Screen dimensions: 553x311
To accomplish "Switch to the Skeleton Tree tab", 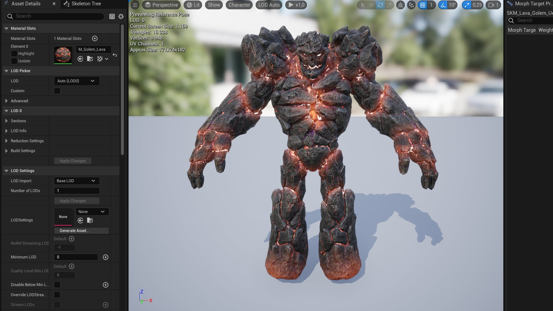I will (83, 4).
